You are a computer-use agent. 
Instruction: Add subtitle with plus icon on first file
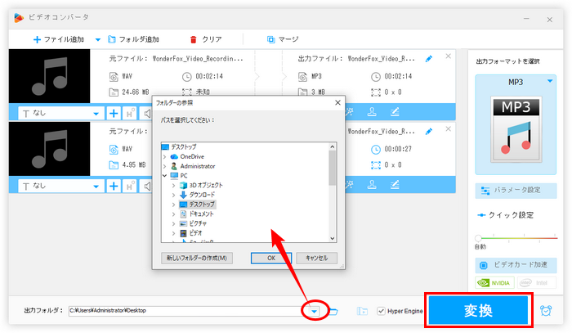coord(114,114)
